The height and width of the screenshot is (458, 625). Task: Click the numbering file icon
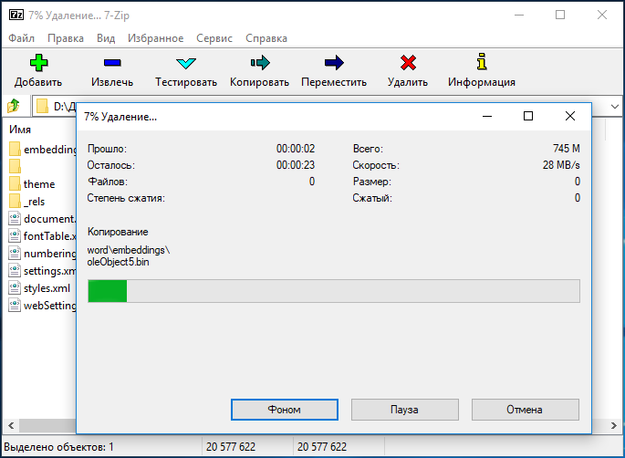point(15,253)
